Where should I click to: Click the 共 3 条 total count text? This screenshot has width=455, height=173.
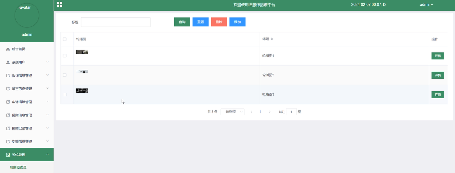[212, 112]
